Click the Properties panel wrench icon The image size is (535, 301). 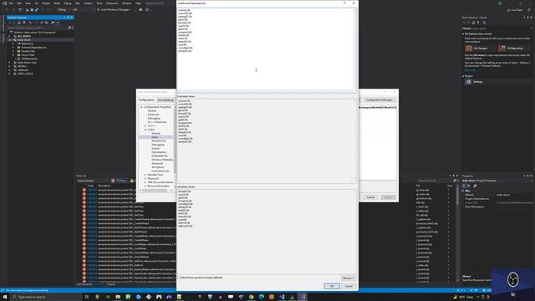(x=475, y=186)
